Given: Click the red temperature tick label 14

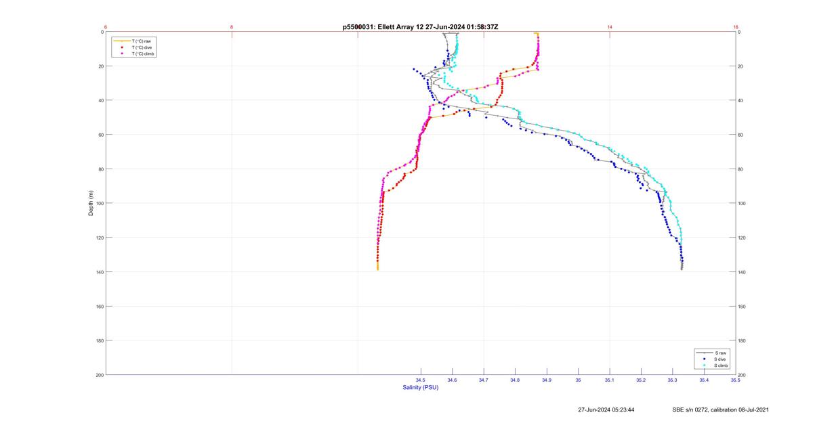Looking at the screenshot, I should [610, 27].
